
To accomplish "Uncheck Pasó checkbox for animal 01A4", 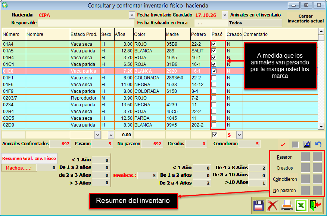I will 214,44.
